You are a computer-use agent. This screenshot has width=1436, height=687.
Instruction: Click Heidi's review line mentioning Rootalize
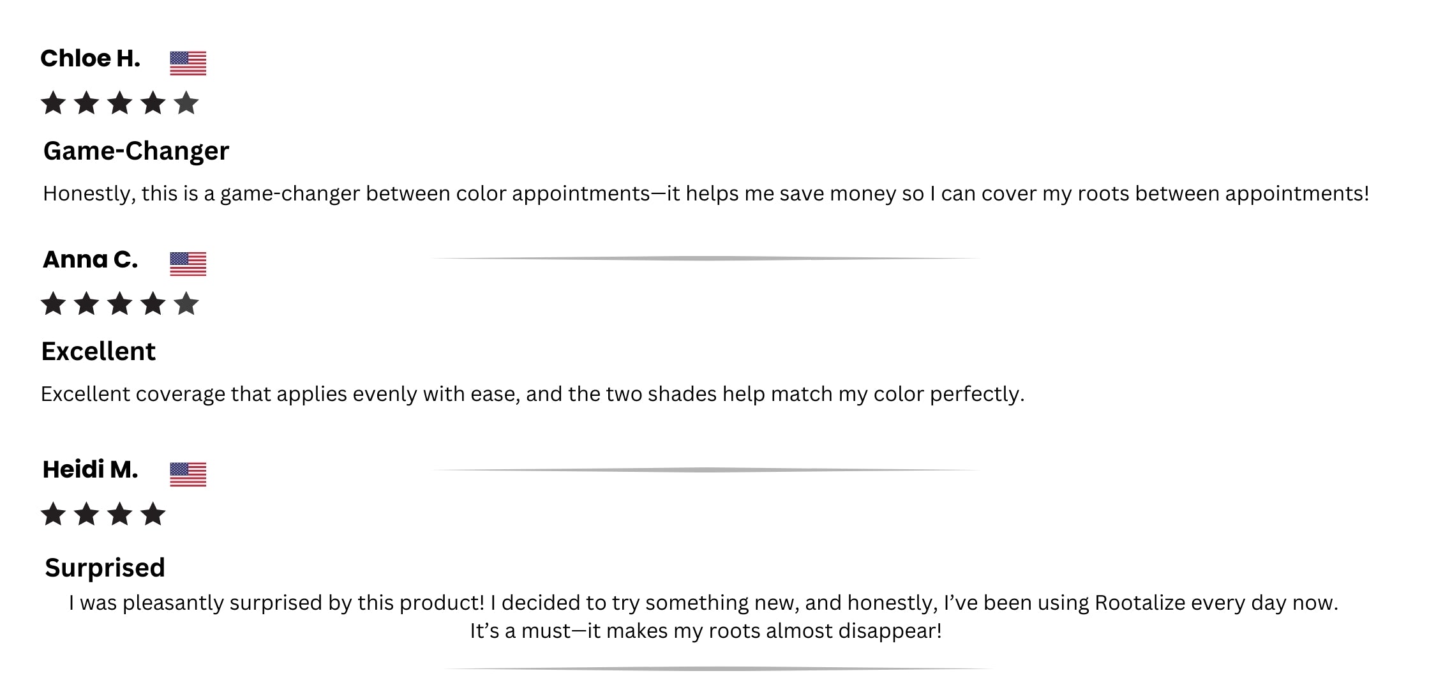(x=703, y=603)
